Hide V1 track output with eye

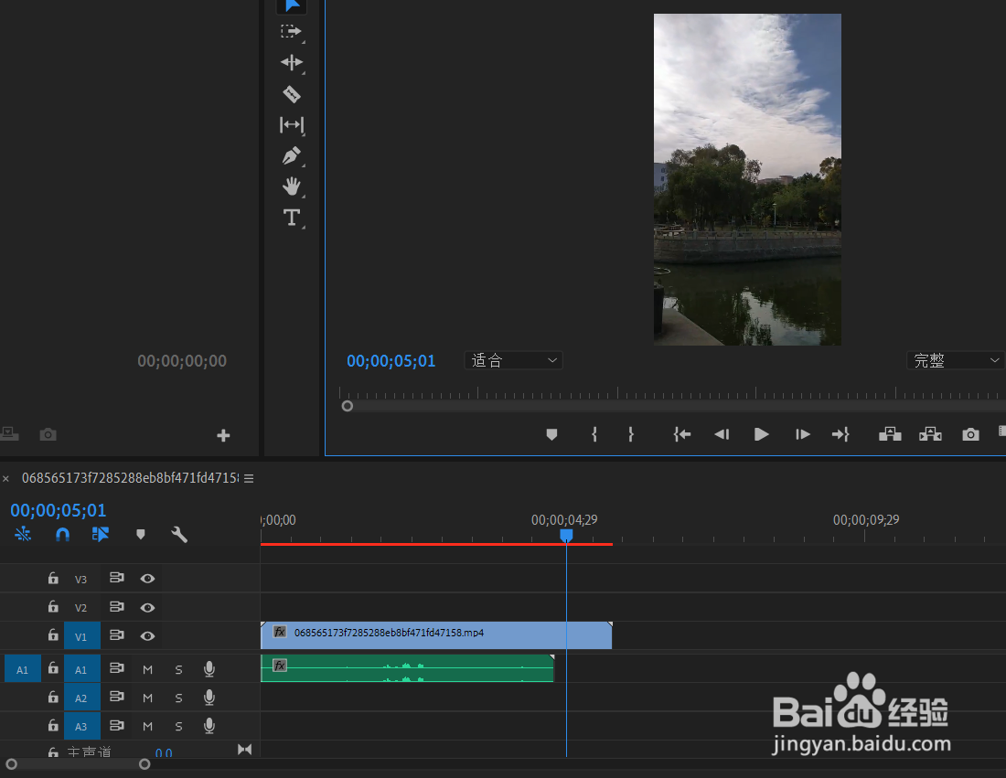[147, 636]
